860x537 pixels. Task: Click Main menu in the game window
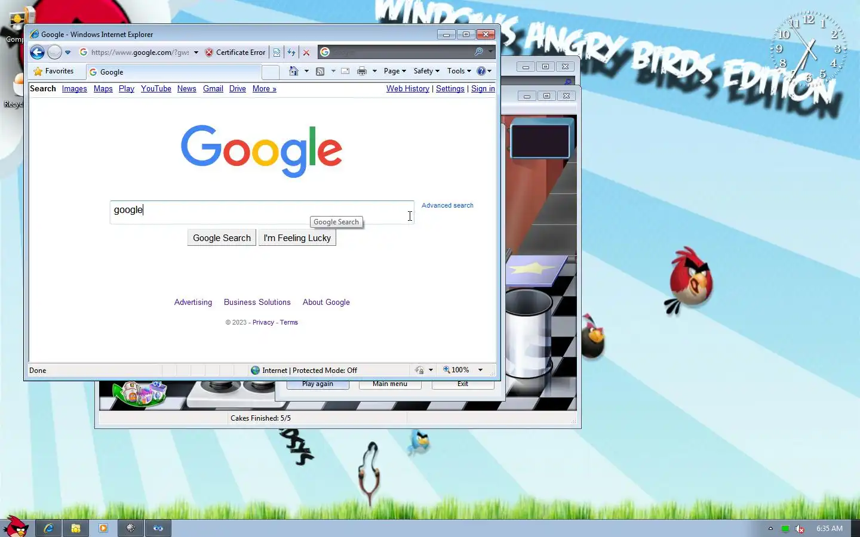[390, 384]
